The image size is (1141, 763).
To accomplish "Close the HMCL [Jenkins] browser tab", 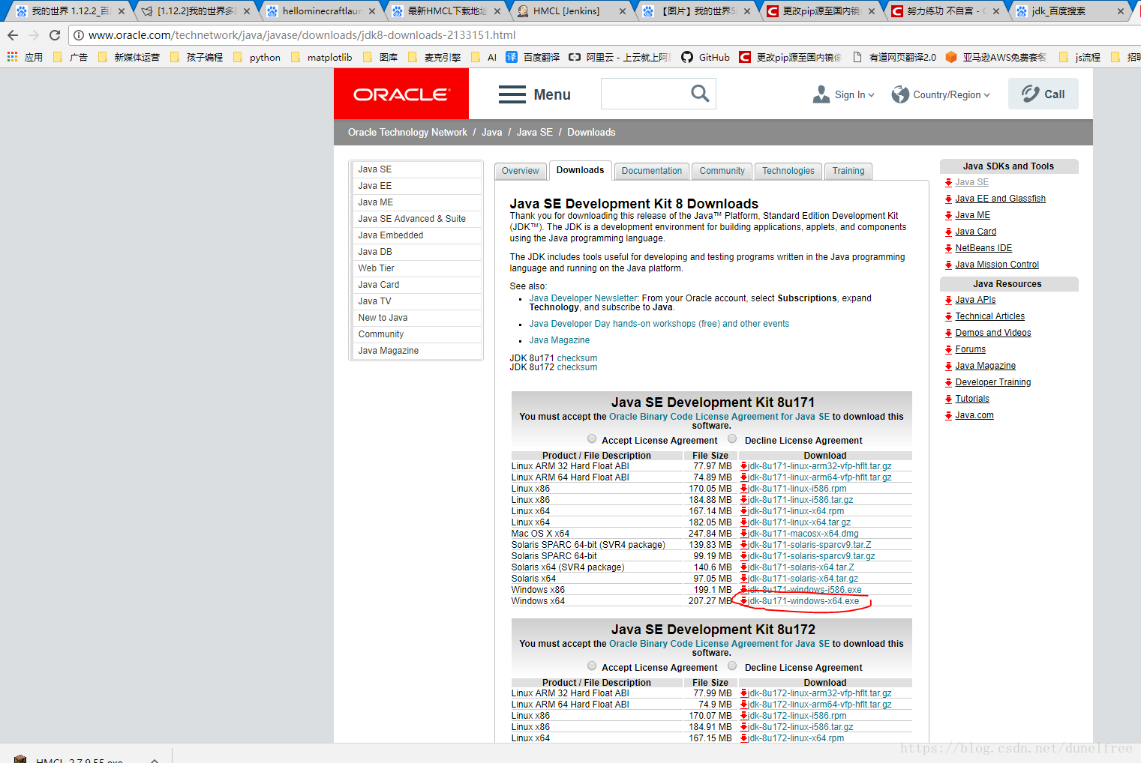I will tap(622, 11).
